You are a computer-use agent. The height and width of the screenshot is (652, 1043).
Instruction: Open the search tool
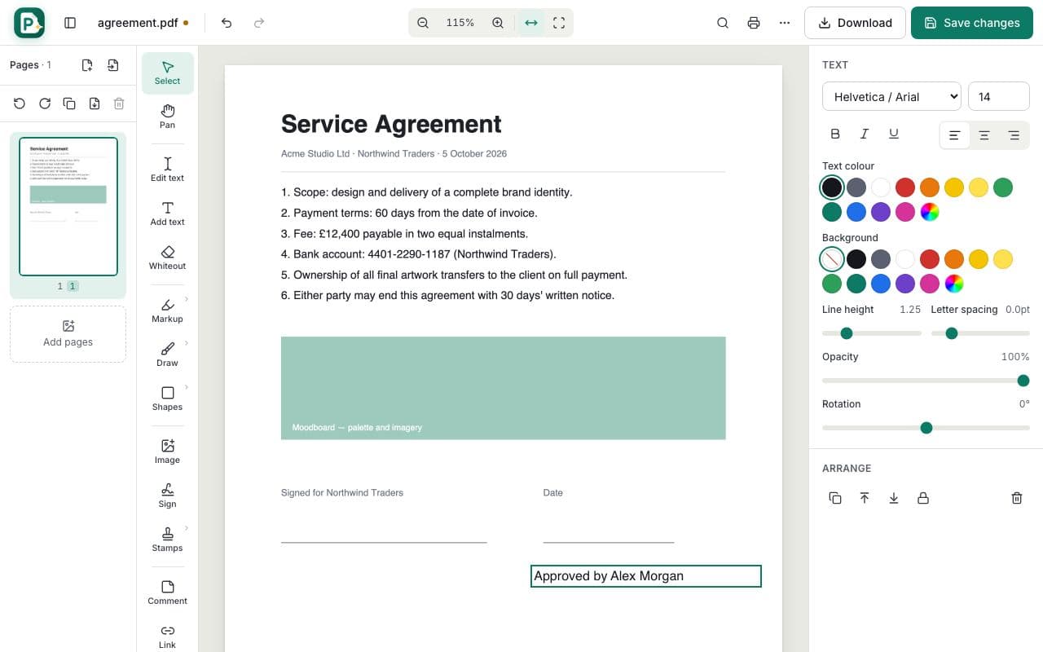pyautogui.click(x=723, y=23)
